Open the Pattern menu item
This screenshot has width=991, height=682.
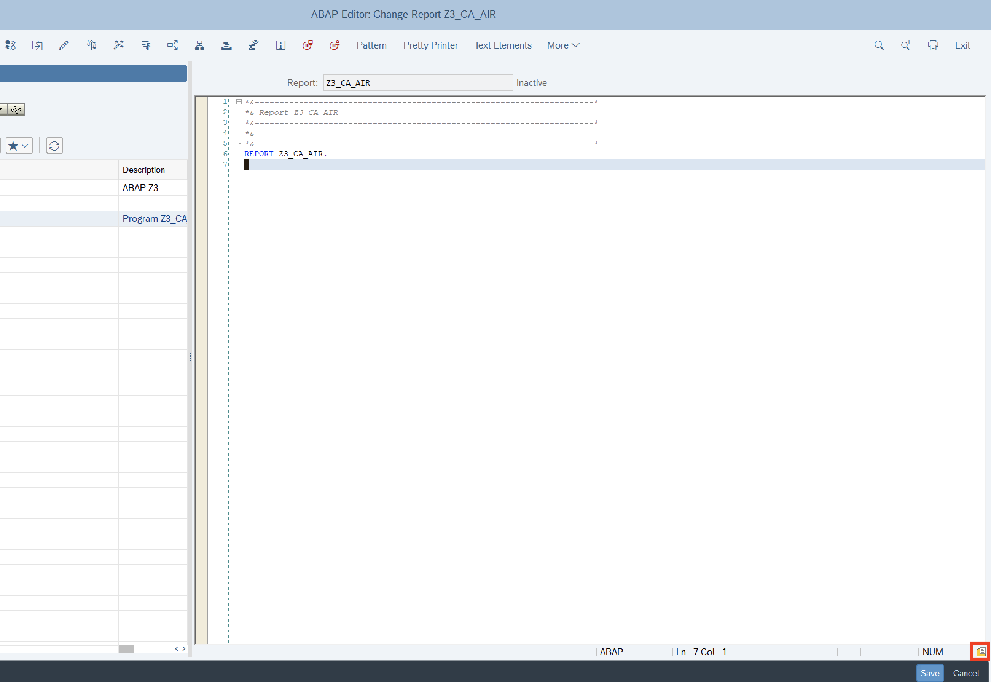tap(371, 45)
